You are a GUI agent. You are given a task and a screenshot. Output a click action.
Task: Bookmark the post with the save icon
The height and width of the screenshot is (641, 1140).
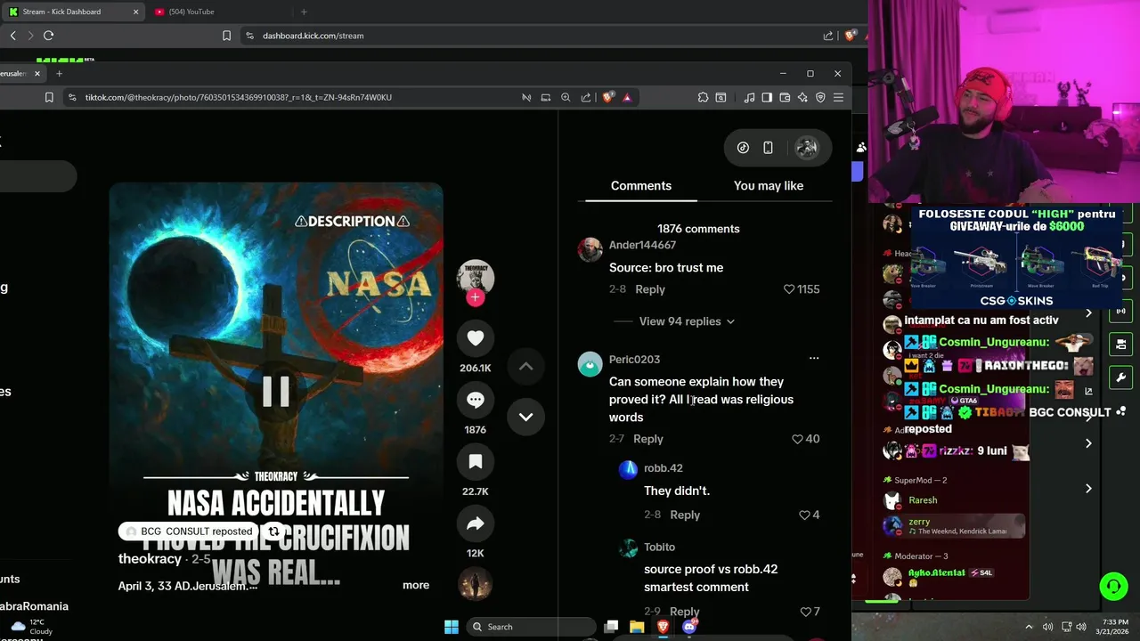tap(476, 461)
